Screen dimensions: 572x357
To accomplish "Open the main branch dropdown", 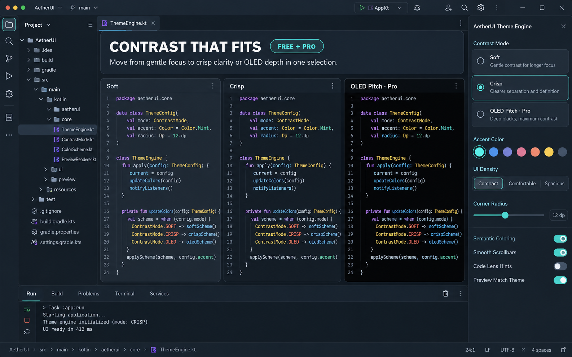I will pyautogui.click(x=84, y=8).
